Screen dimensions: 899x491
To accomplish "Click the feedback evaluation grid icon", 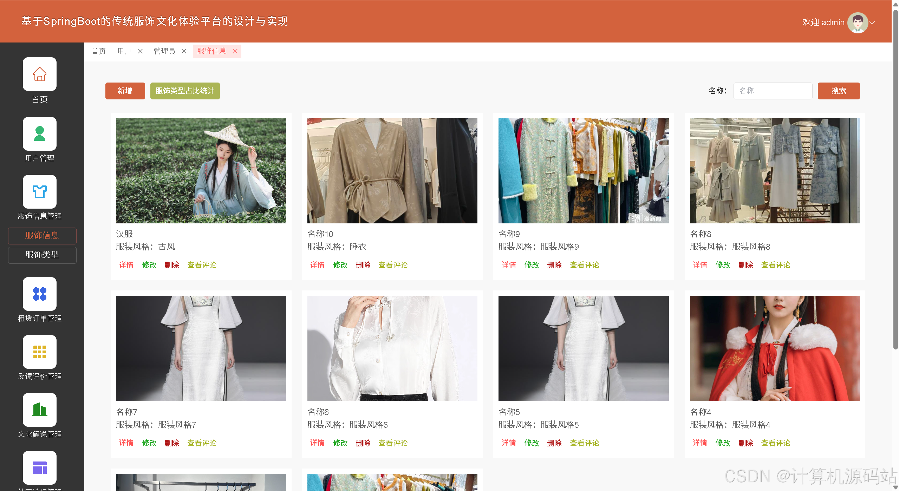I will tap(39, 352).
